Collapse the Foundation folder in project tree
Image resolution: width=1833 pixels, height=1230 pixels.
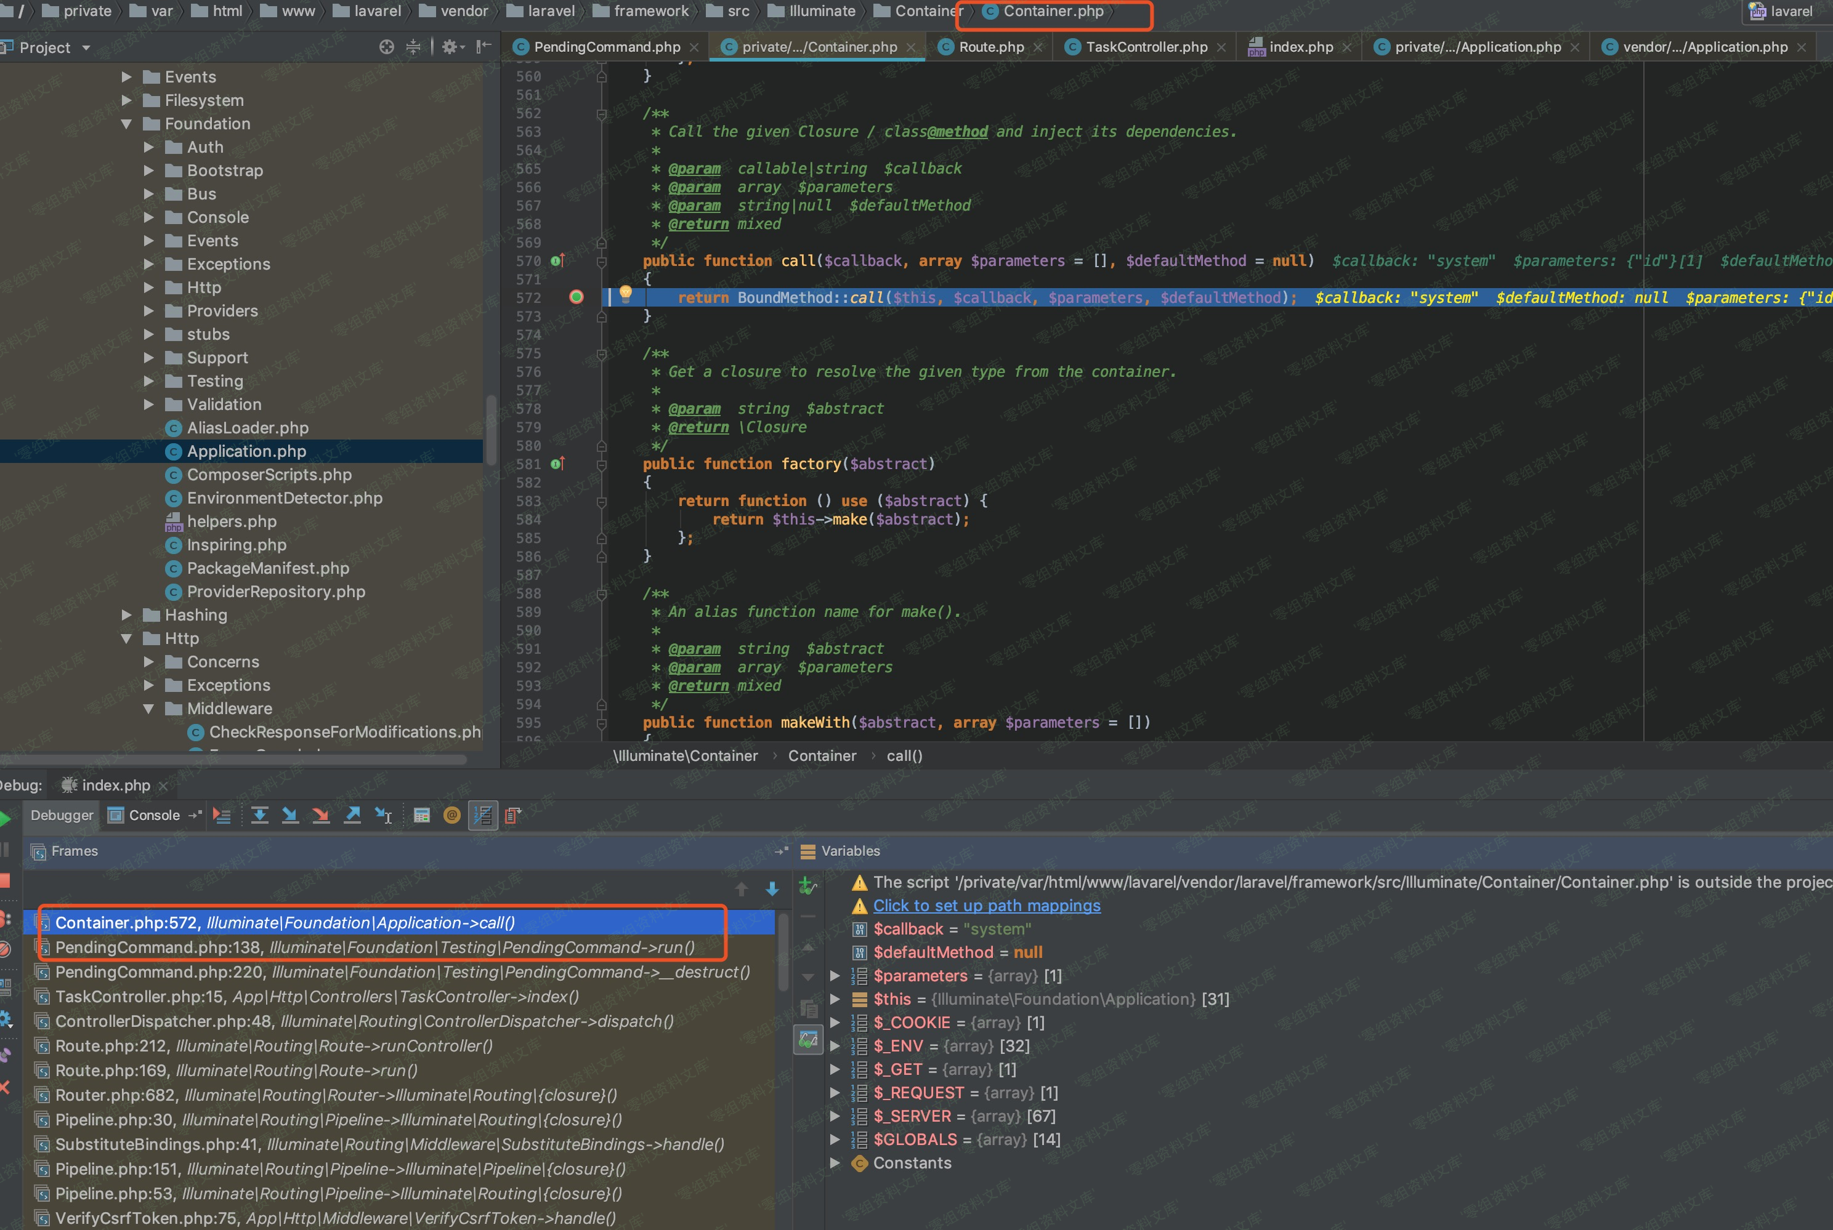pos(126,124)
